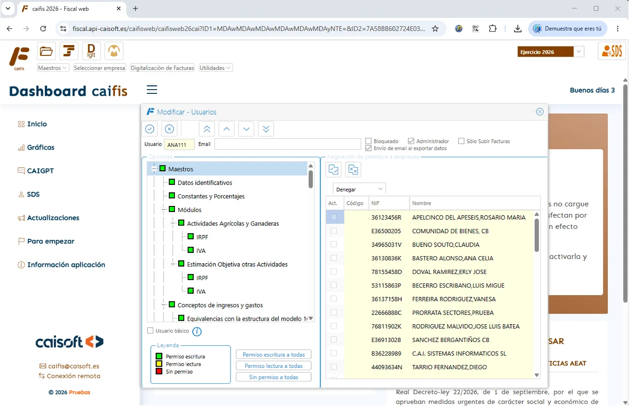Screen dimensions: 629x410
Task: Enable the Usuario básico checkbox
Action: point(150,331)
